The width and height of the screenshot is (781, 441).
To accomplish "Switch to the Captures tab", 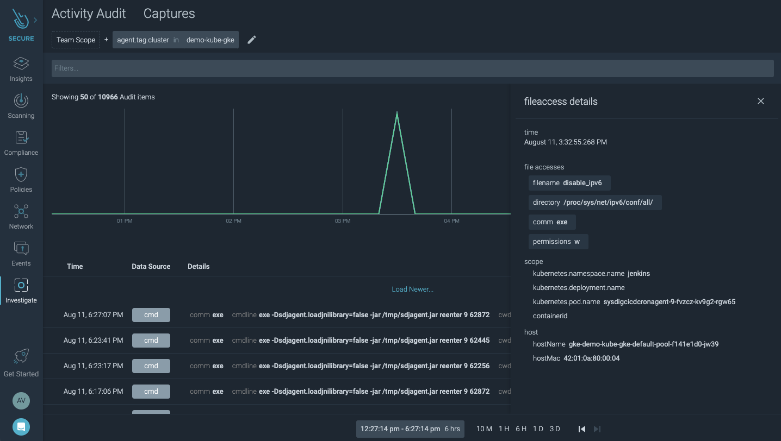I will pyautogui.click(x=169, y=14).
